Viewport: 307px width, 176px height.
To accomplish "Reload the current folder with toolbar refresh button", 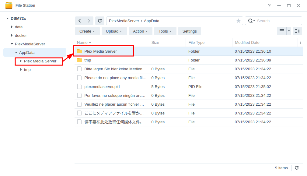I will click(100, 21).
